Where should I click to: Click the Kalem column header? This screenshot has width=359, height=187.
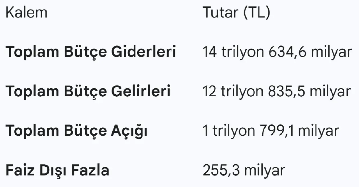tap(26, 13)
